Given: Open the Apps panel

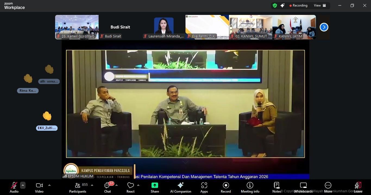Looking at the screenshot, I should [x=204, y=187].
